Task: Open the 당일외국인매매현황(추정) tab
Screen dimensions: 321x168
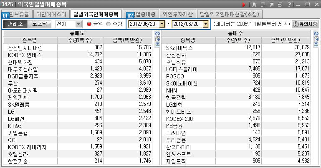Action: 230,14
